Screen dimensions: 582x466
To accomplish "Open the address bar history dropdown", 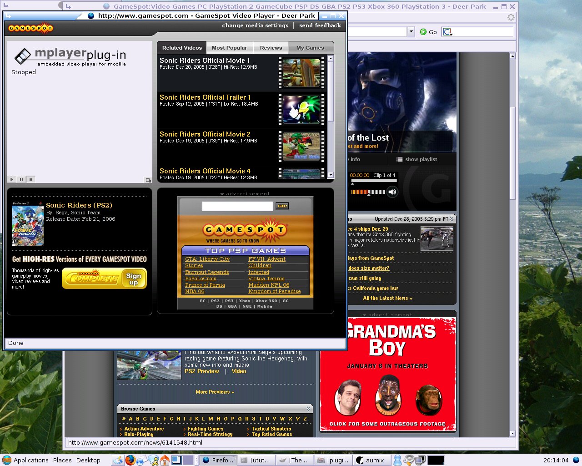I will [x=411, y=32].
